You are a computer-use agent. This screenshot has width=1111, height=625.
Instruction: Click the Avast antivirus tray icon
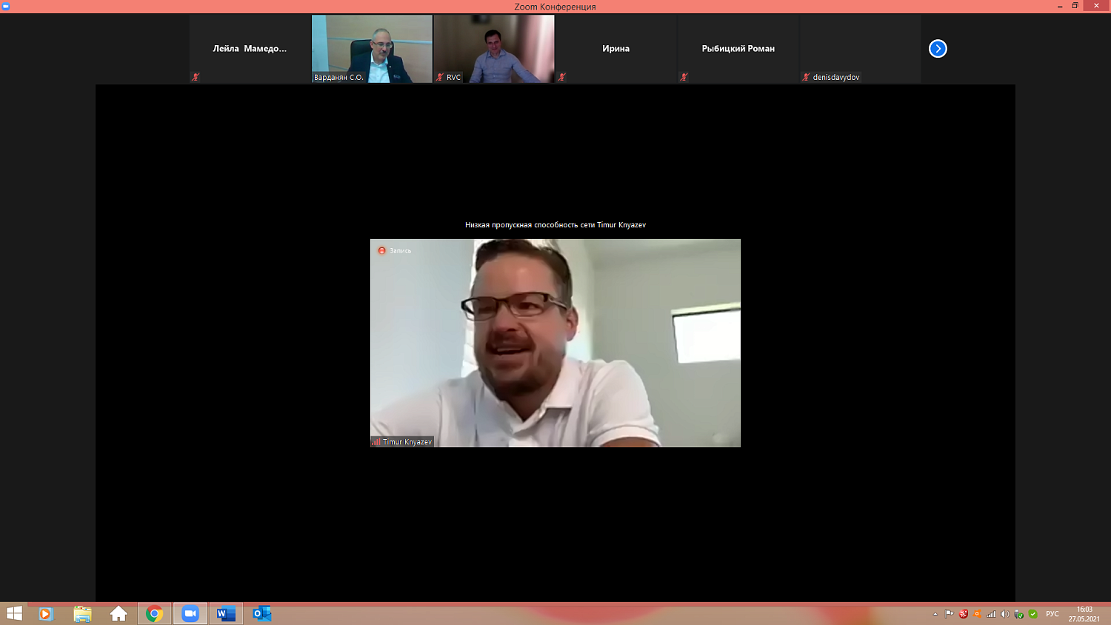pyautogui.click(x=977, y=614)
